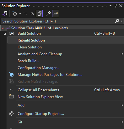Open Analyze and Code Cleanup entry
This screenshot has width=124, height=129.
(66, 54)
